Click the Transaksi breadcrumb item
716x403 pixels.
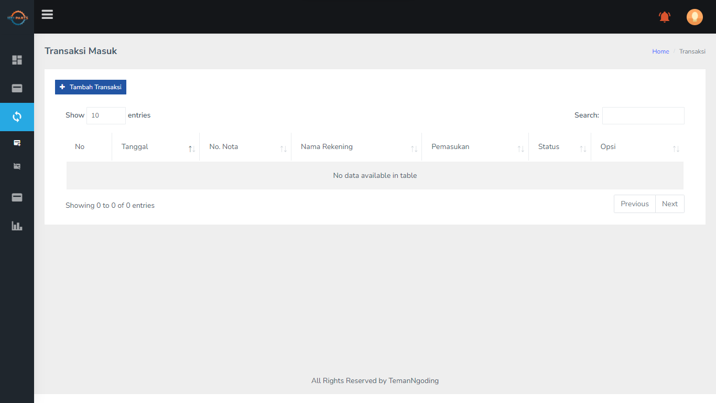click(692, 51)
